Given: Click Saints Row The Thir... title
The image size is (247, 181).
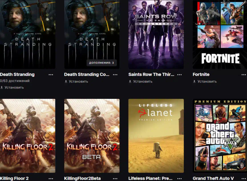Looking at the screenshot, I should click(151, 74).
